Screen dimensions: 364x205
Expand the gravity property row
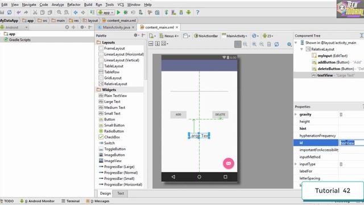pos(296,114)
